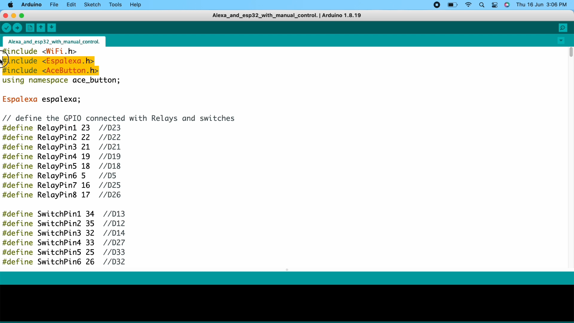Screen dimensions: 574x323
Task: Open the Wi-Fi status menu
Action: click(x=469, y=5)
